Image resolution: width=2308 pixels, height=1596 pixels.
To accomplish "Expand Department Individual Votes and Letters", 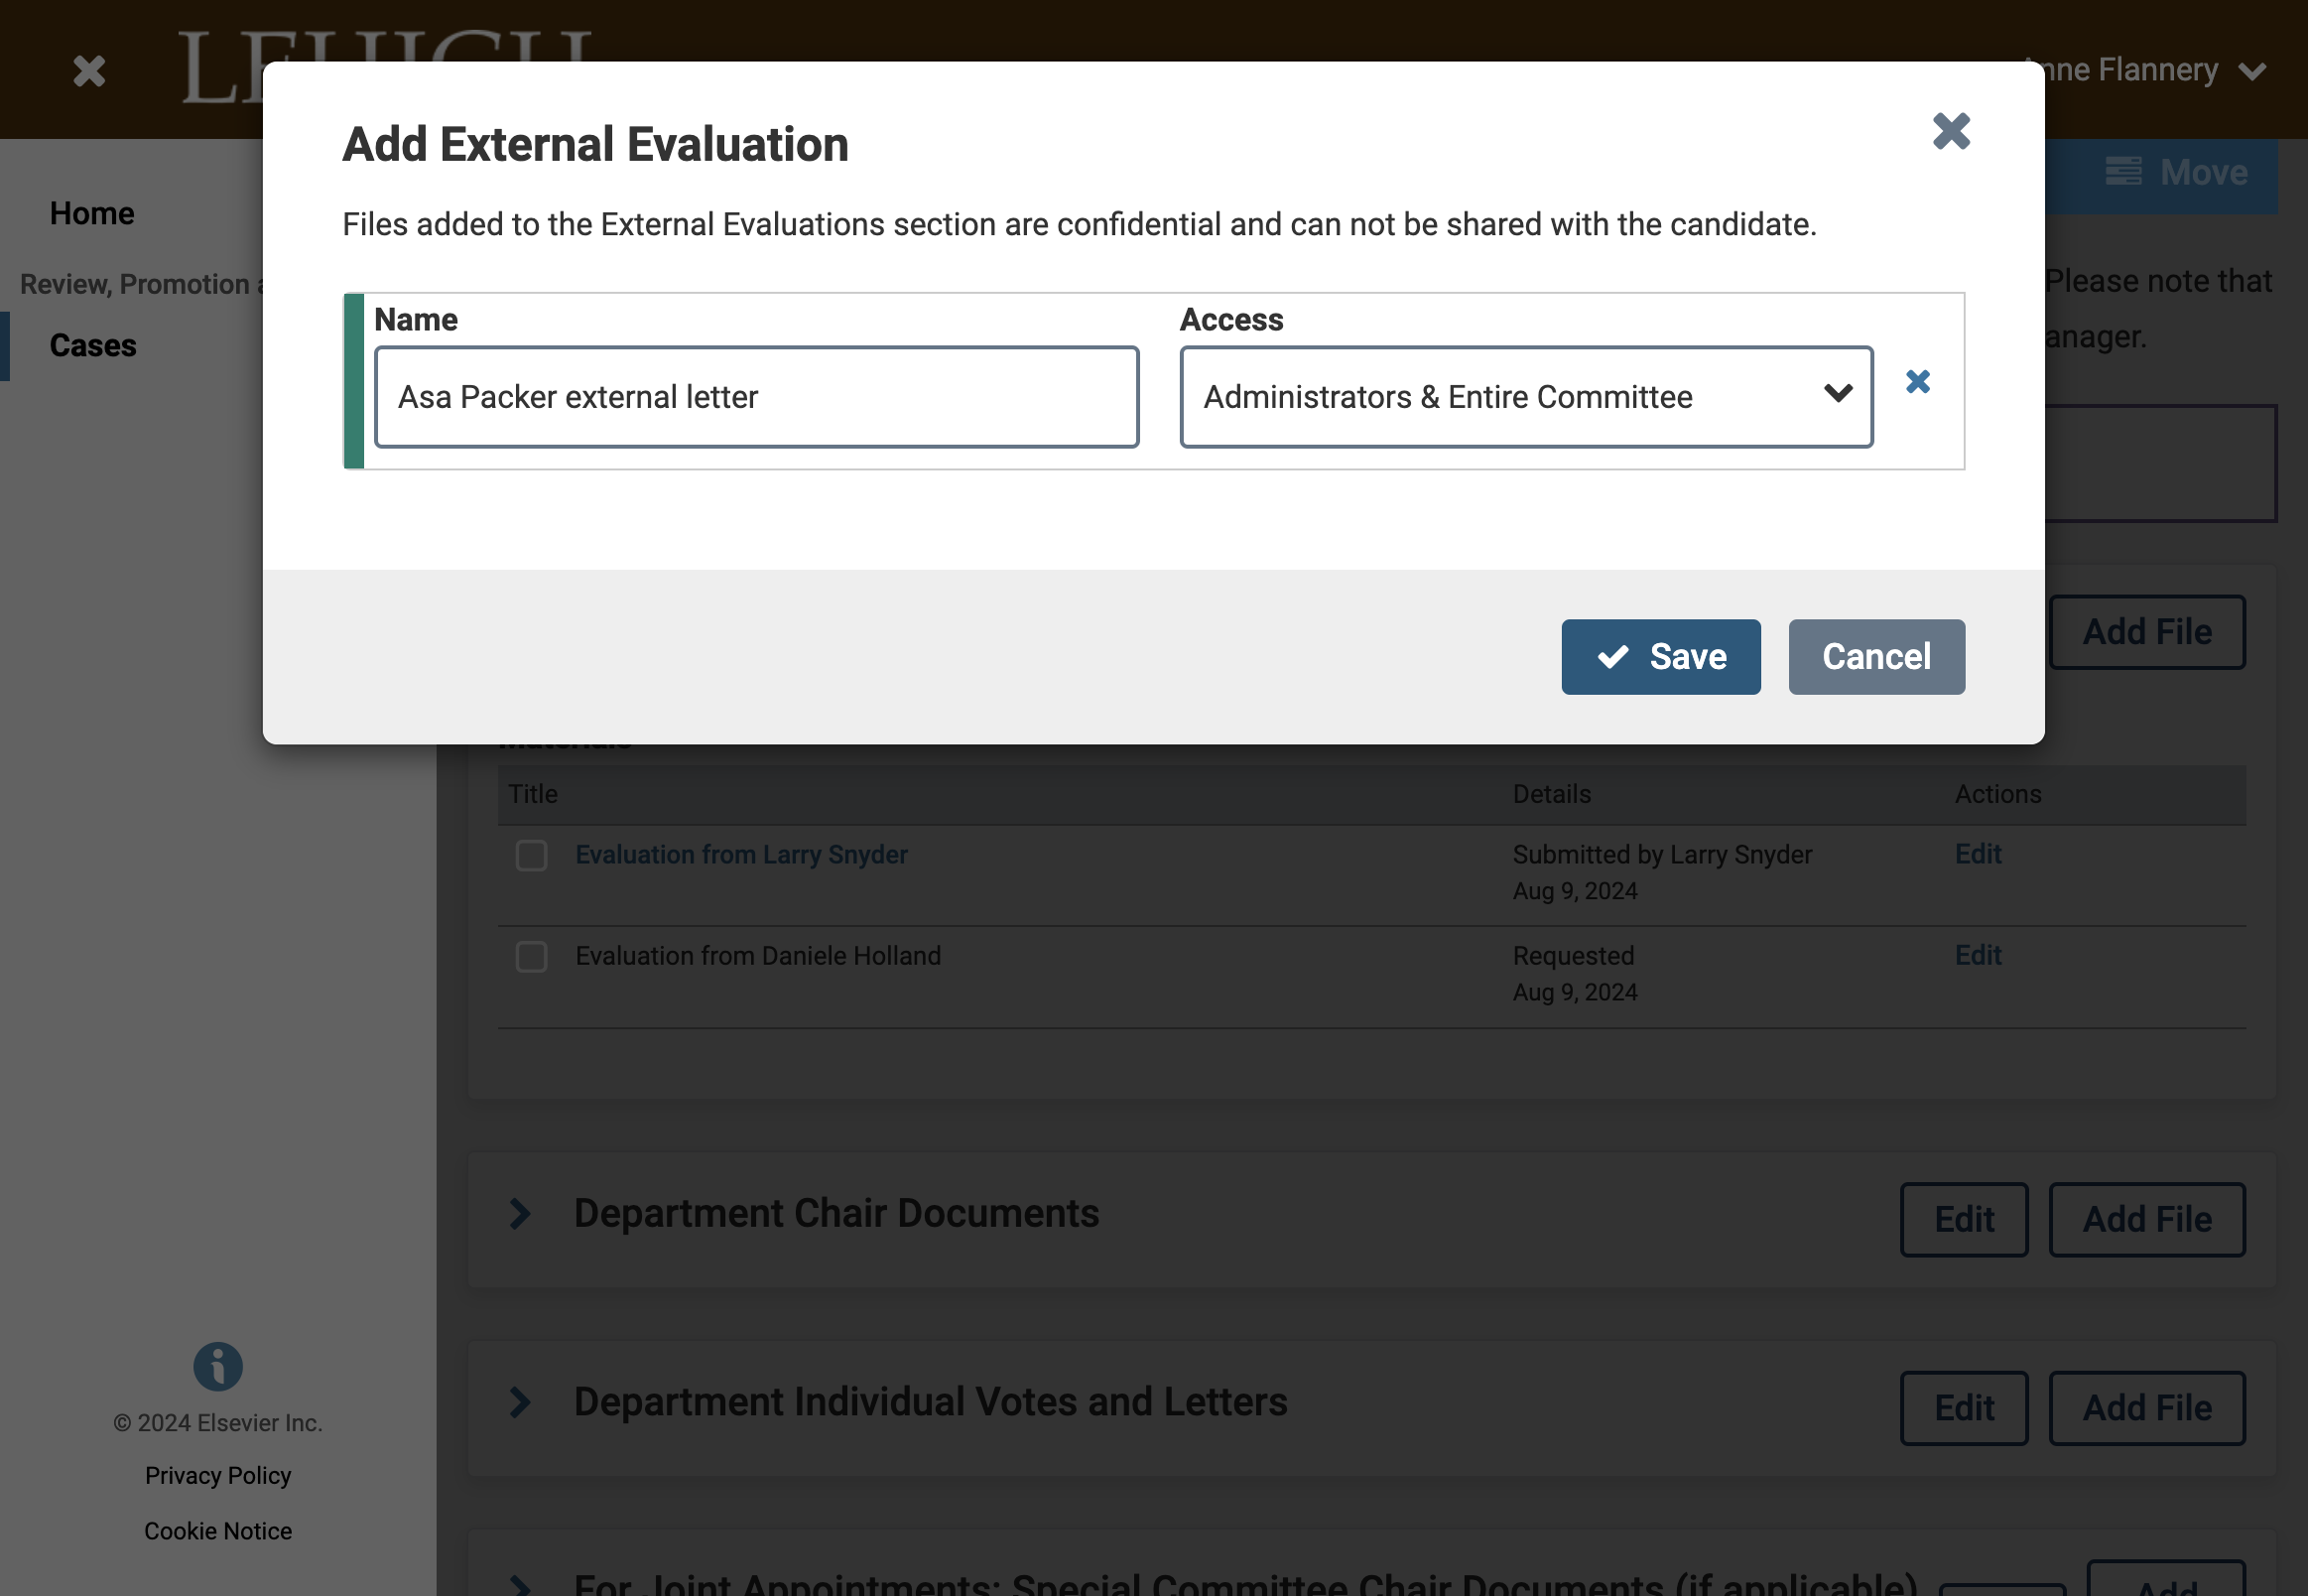I will 520,1402.
